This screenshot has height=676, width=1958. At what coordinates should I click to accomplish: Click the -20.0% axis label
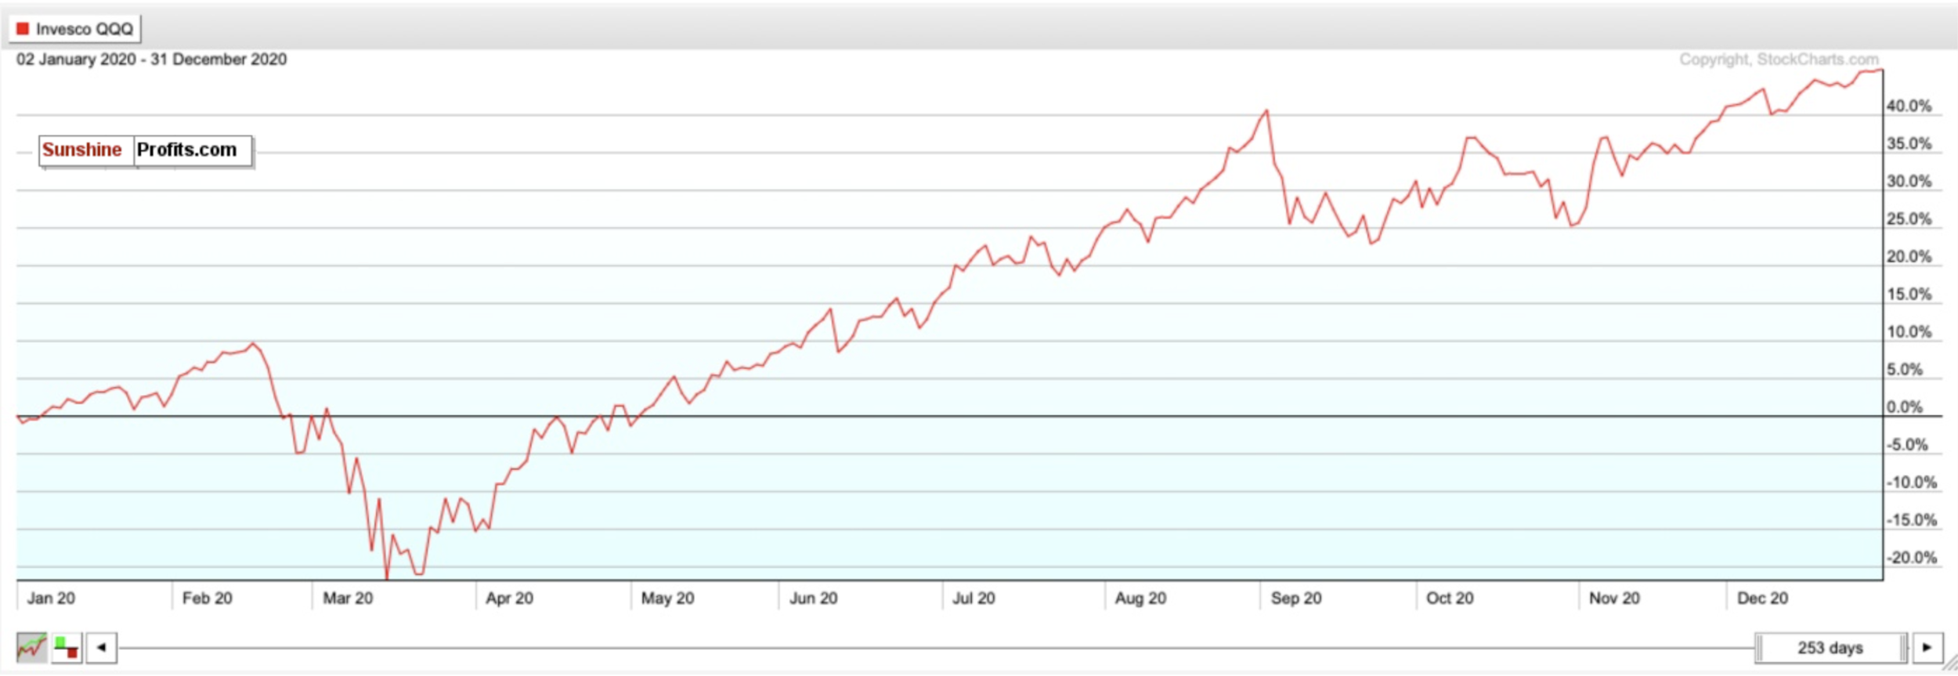1912,558
